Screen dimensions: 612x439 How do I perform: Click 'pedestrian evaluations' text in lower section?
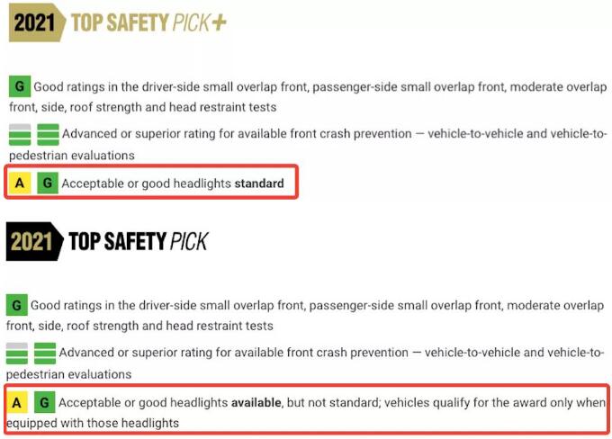coord(68,374)
